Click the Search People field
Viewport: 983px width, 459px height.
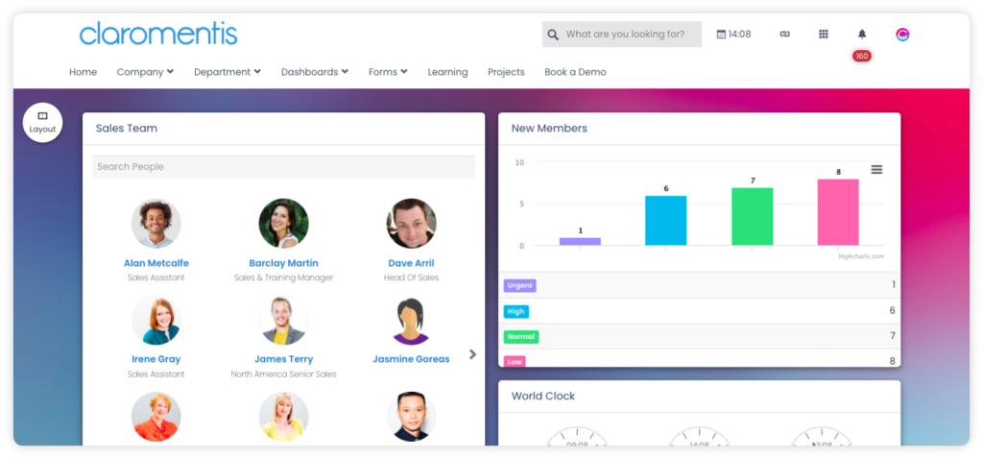[x=284, y=167]
